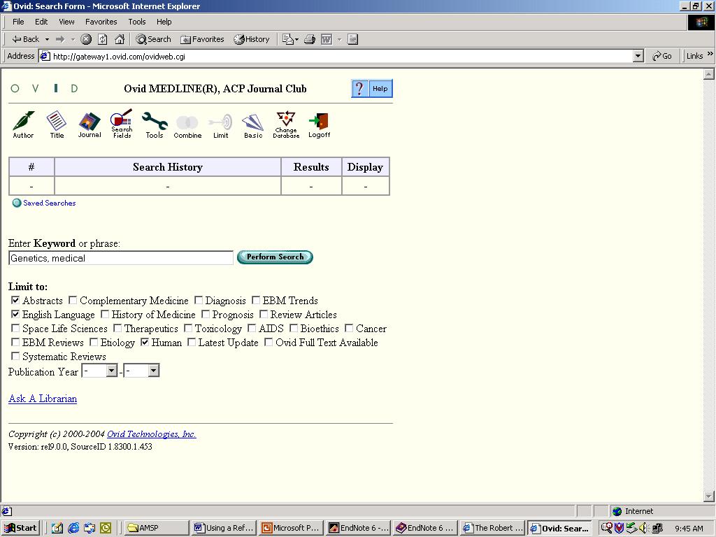This screenshot has height=537, width=716.
Task: Check the Review Articles limit
Action: click(264, 314)
